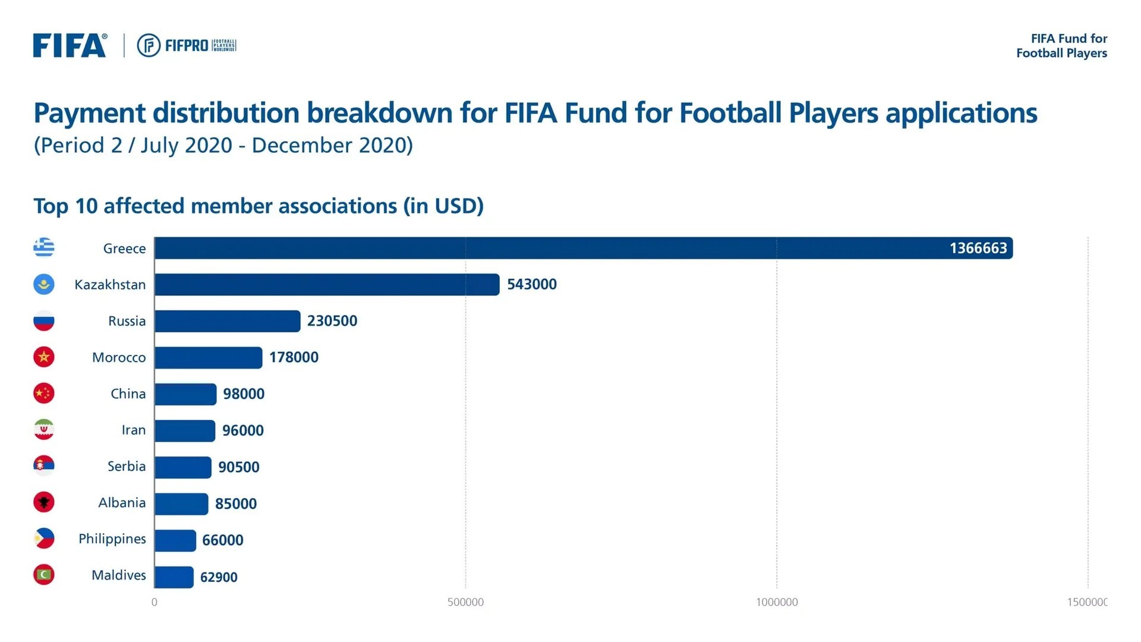The height and width of the screenshot is (642, 1141).
Task: Click the Top 10 affected member associations heading
Action: [259, 206]
